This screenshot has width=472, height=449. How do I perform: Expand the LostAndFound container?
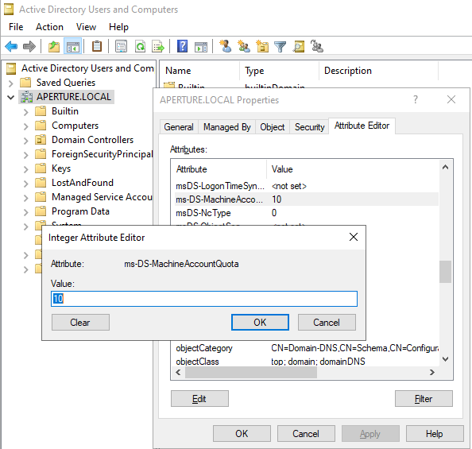pos(26,184)
